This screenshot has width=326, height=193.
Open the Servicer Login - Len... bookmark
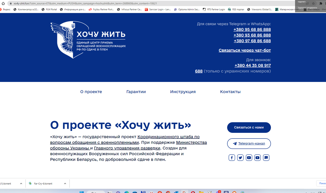click(158, 9)
